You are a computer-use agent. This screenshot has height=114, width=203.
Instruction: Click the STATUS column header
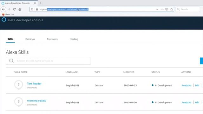pyautogui.click(x=156, y=72)
